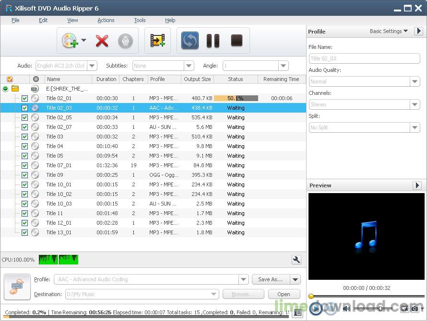Open the Channels dropdown

(x=415, y=104)
